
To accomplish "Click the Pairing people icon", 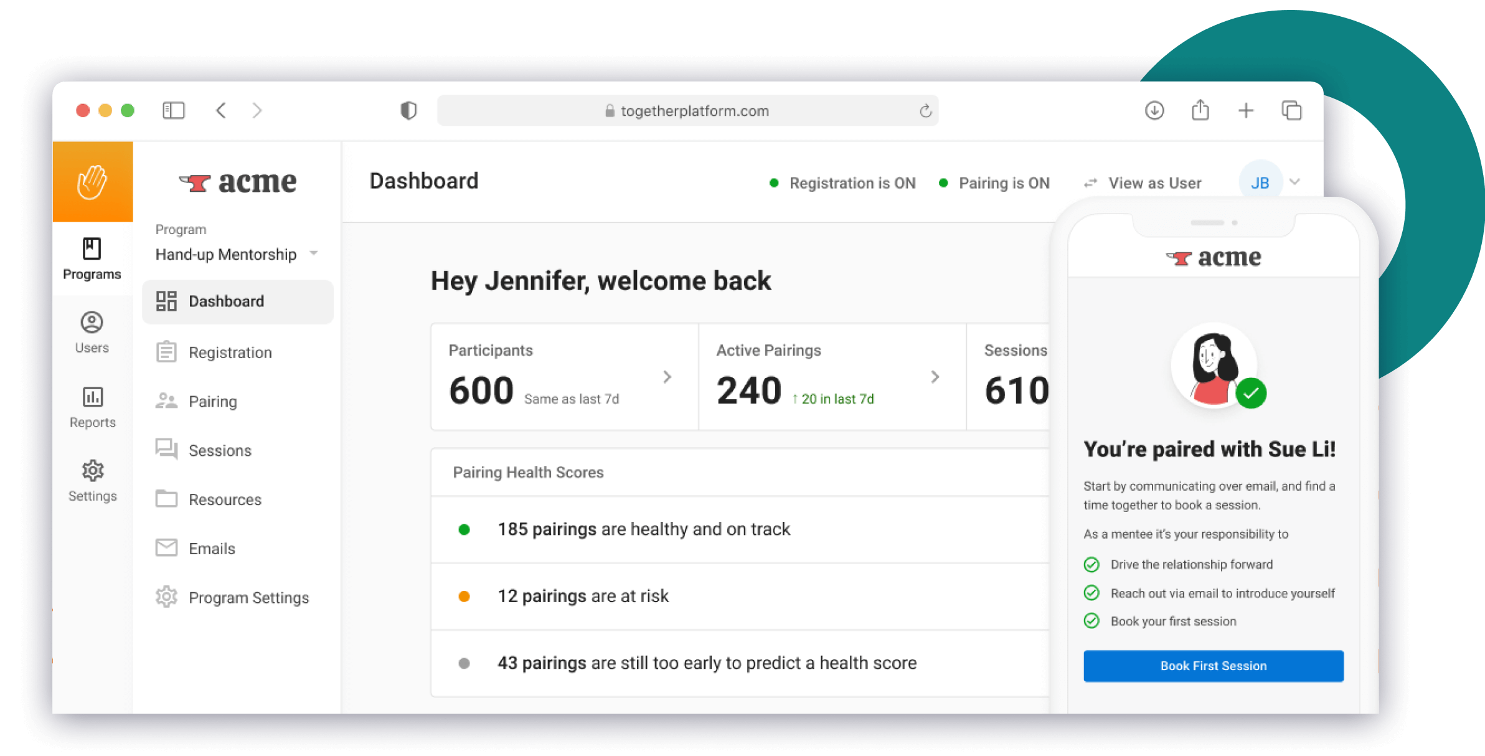I will 166,400.
